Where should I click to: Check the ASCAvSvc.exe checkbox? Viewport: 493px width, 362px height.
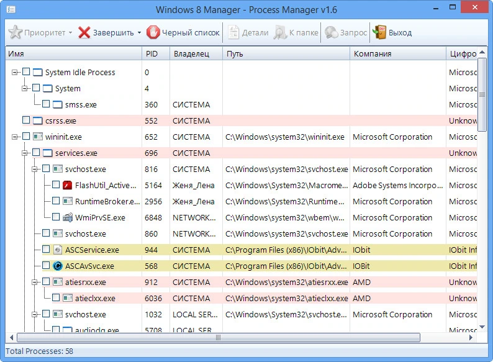[x=46, y=265]
